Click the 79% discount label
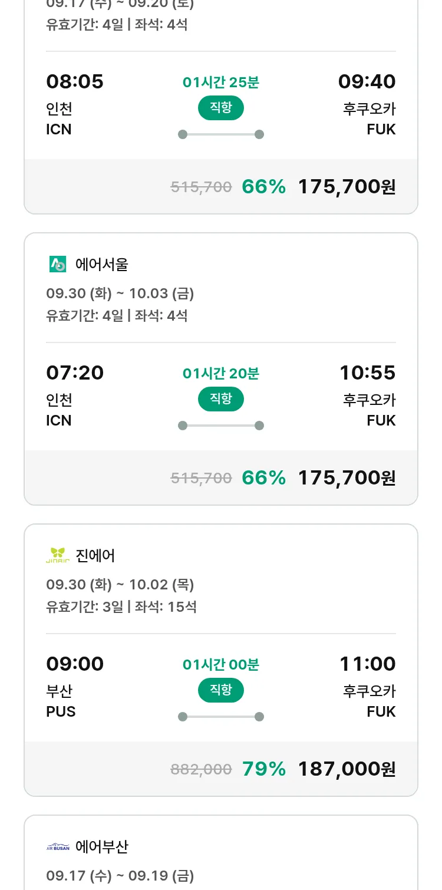Viewport: 442px width, 890px height. pos(264,769)
